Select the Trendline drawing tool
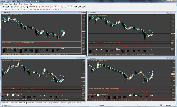The width and height of the screenshot is (177, 107). point(16,9)
